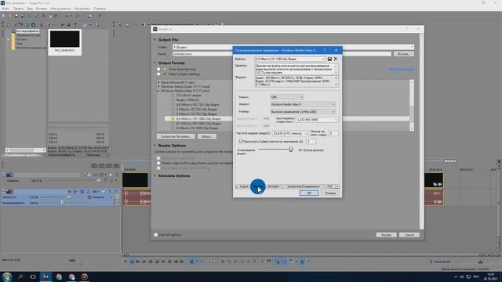Open the Windows Media Video 9 format dropdown
Screen dimensions: 502x282
tap(303, 104)
